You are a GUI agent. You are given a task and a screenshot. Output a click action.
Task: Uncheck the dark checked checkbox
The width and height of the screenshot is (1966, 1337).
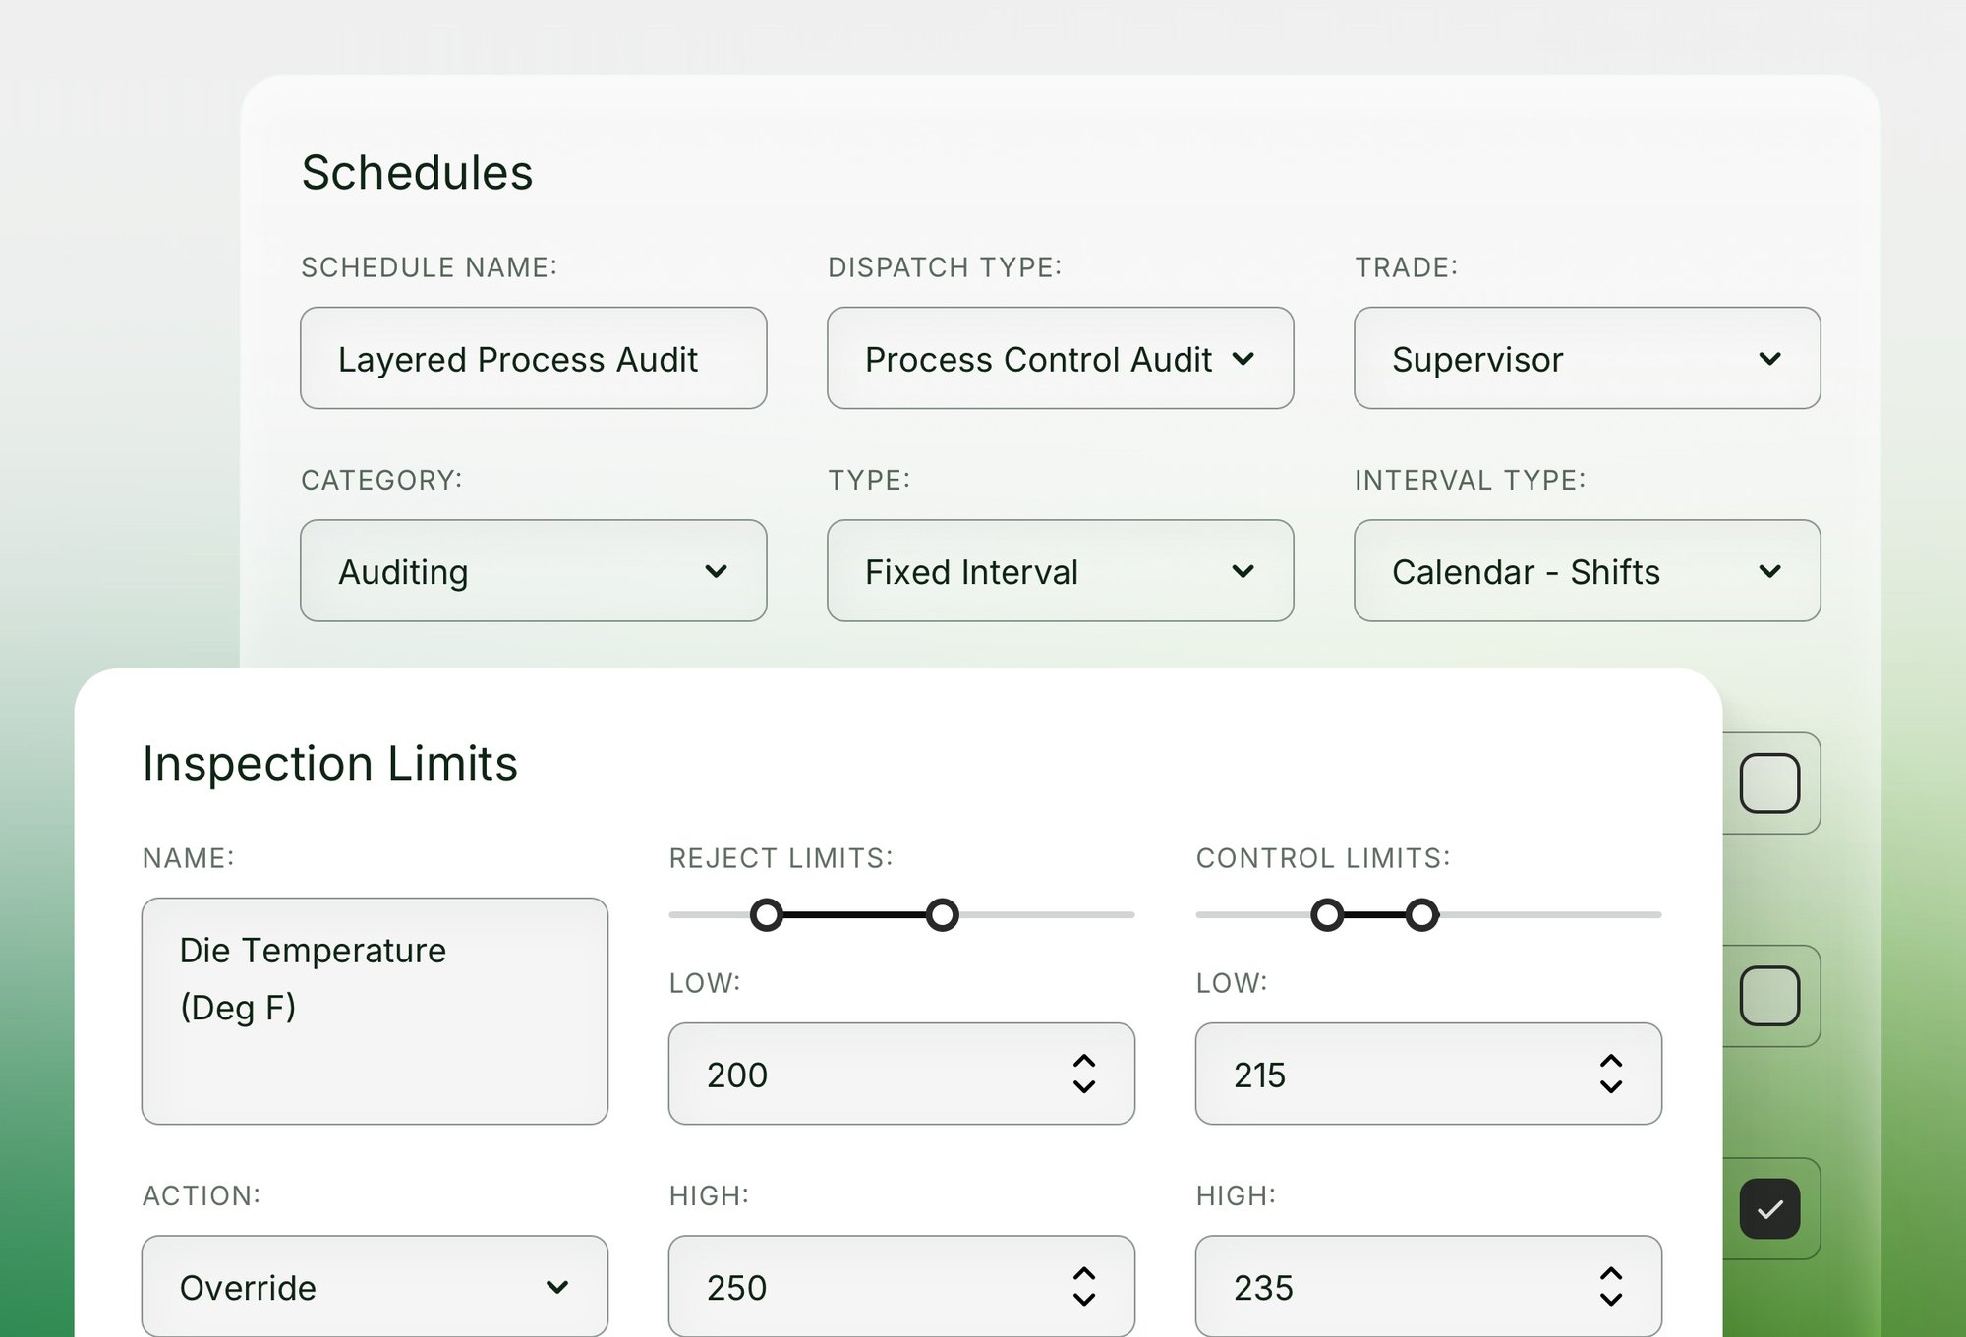pyautogui.click(x=1769, y=1208)
